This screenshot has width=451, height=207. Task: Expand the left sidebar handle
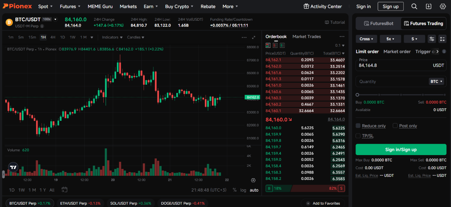coord(3,174)
